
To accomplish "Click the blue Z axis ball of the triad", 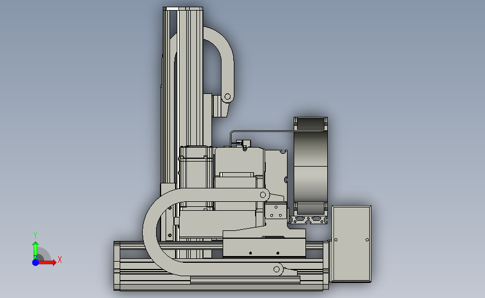I will coord(35,262).
